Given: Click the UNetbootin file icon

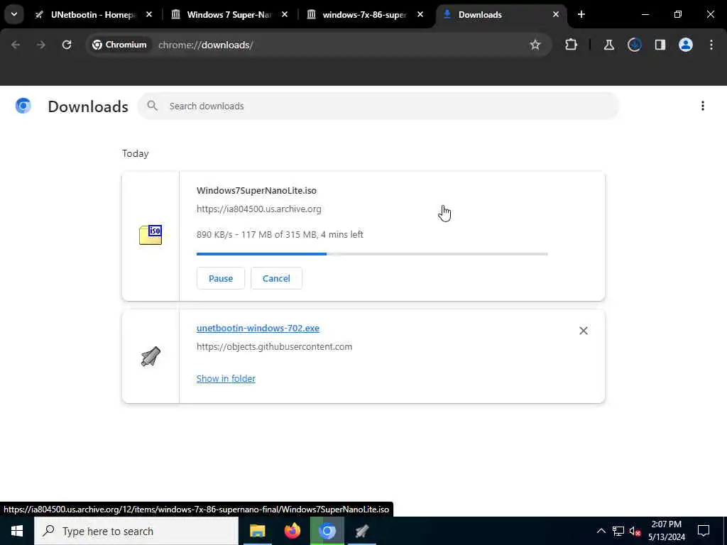Looking at the screenshot, I should point(151,356).
